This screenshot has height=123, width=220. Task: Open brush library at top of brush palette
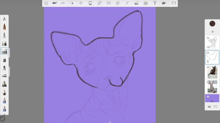4,19
